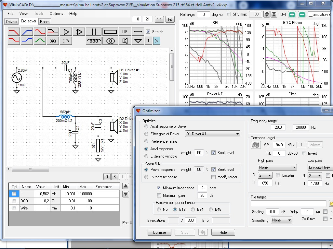
Task: Open the Options menu
Action: 56,14
